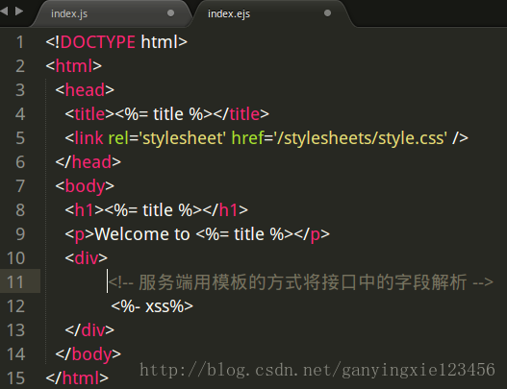Click the closing html tag on line 15
507x389 pixels.
tap(77, 378)
